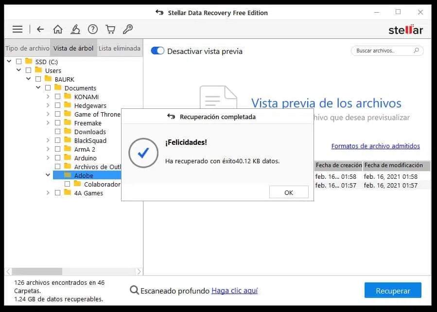Click the 4A Games folder icon
The height and width of the screenshot is (312, 437).
tap(68, 192)
